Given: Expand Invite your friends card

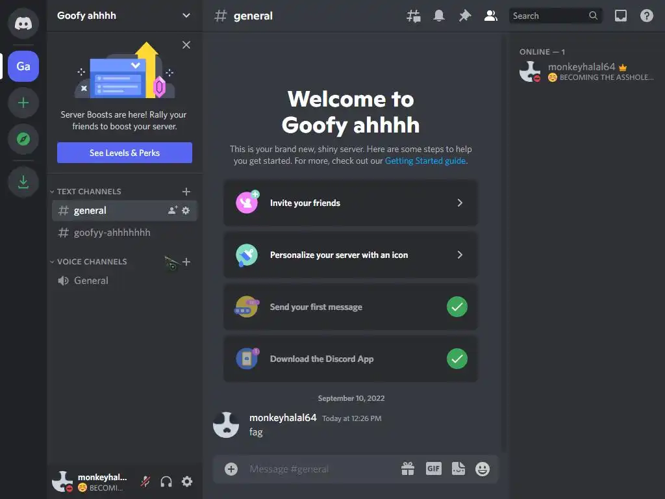Looking at the screenshot, I should point(350,203).
